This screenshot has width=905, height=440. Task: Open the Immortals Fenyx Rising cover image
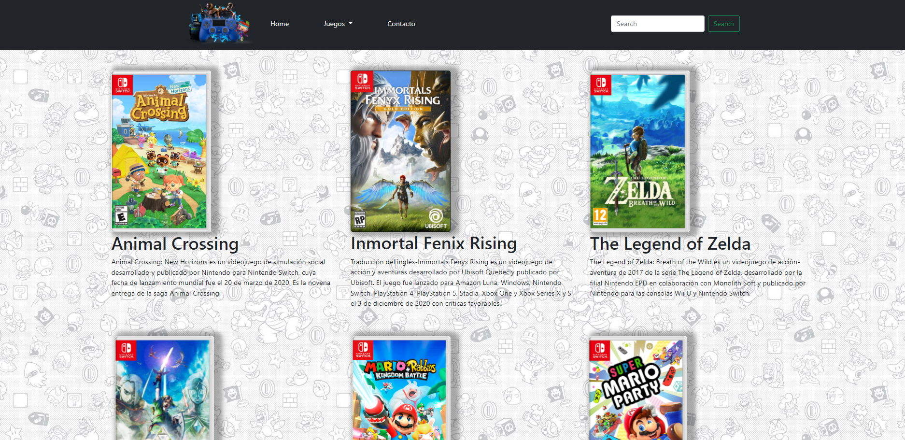pyautogui.click(x=401, y=151)
